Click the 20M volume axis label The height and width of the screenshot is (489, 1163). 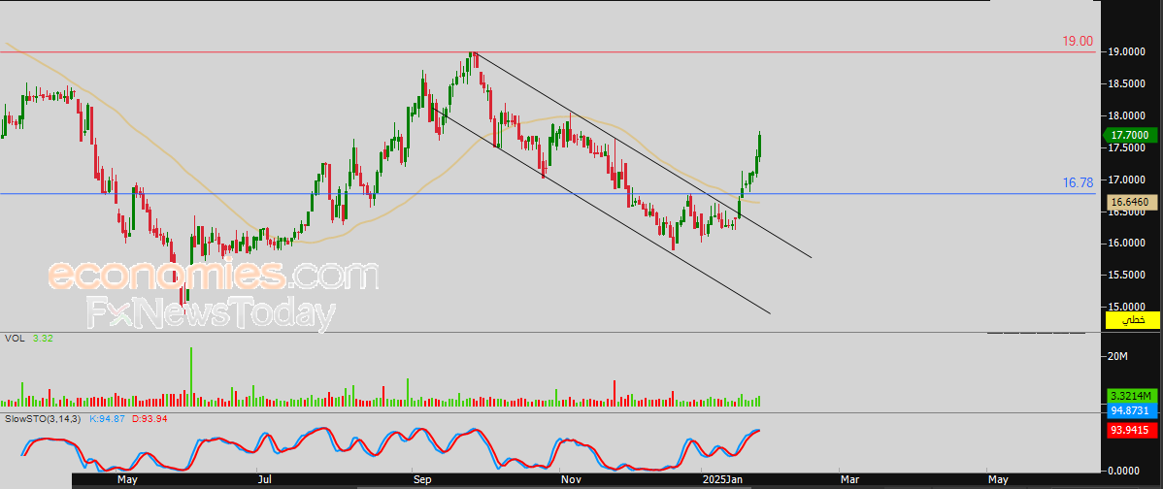tap(1117, 357)
